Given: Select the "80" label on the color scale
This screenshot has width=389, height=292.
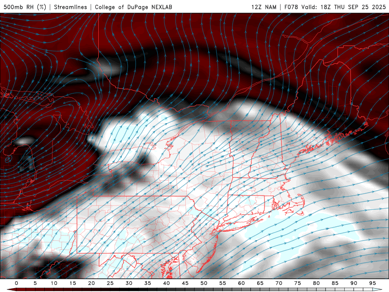Looking at the screenshot, I should tap(316, 283).
